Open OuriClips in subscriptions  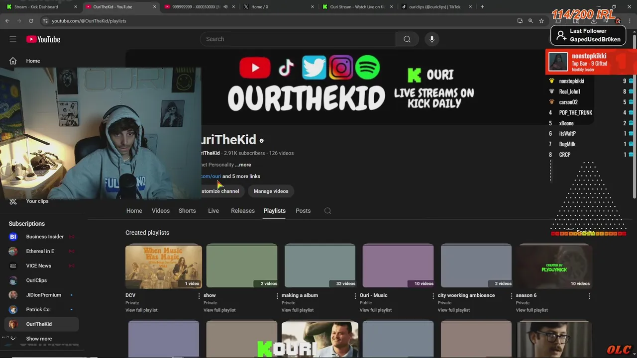click(x=42, y=280)
